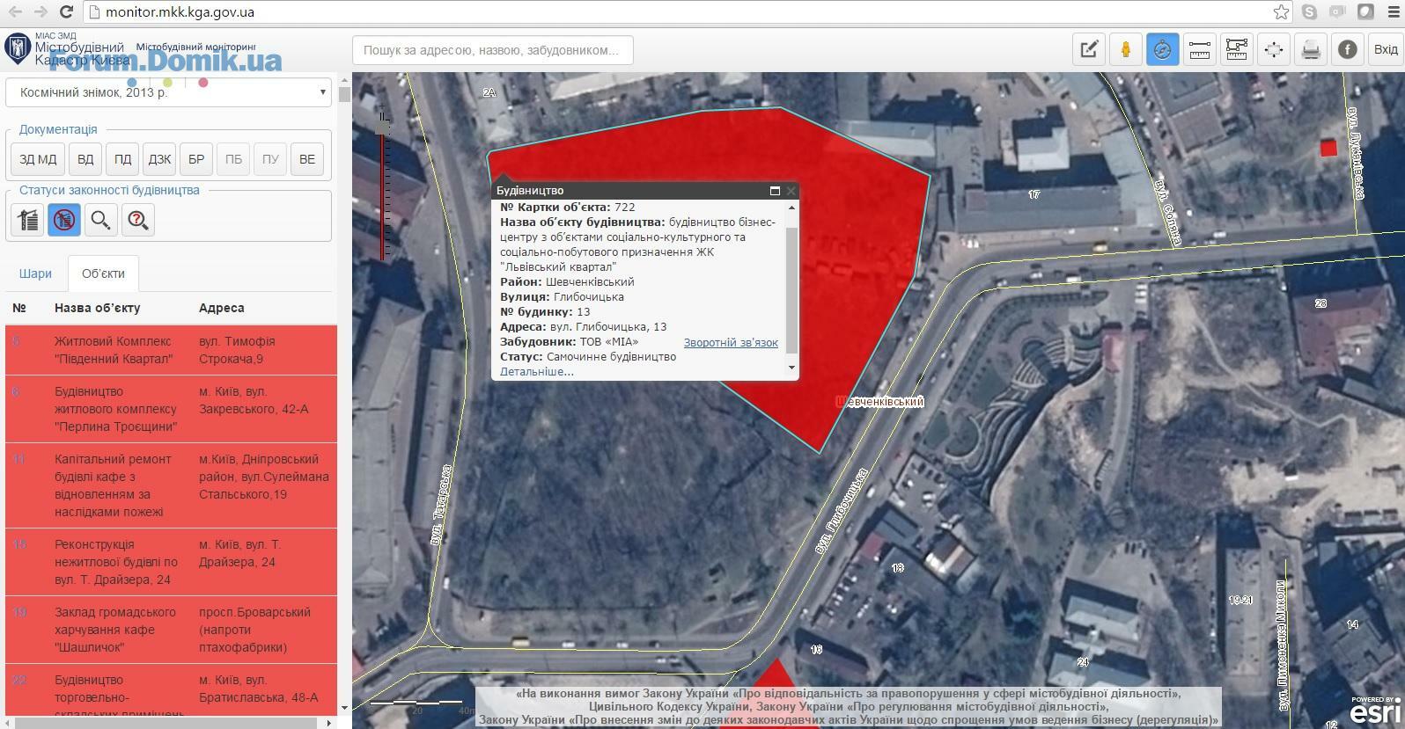Bookmark this page with the star
This screenshot has width=1405, height=729.
[1282, 12]
